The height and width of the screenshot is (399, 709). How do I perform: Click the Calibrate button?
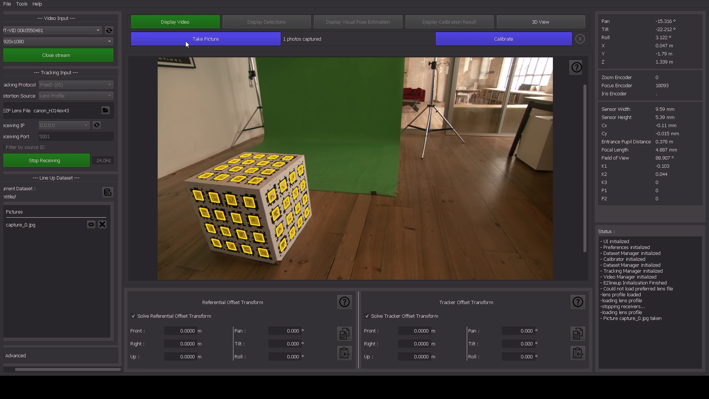[x=503, y=39]
